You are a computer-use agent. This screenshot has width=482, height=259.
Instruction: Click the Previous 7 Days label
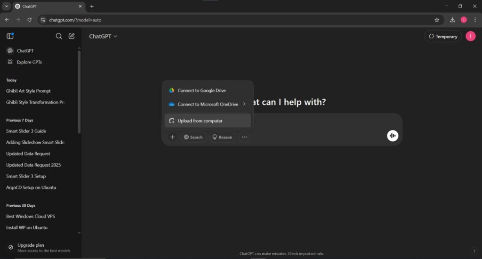pyautogui.click(x=20, y=120)
